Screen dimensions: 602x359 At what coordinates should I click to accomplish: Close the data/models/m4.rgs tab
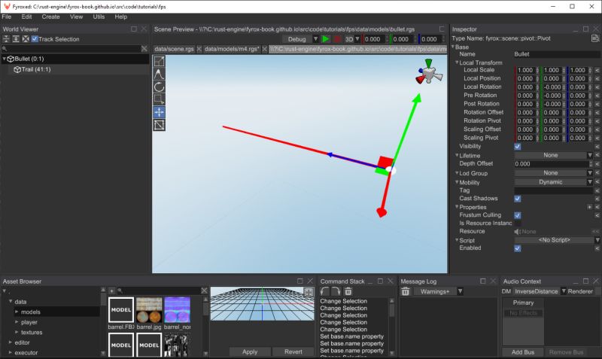pos(265,49)
